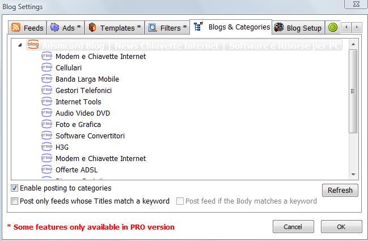Screen dimensions: 368x241
Task: Click the green circular tab icon
Action: 333,27
